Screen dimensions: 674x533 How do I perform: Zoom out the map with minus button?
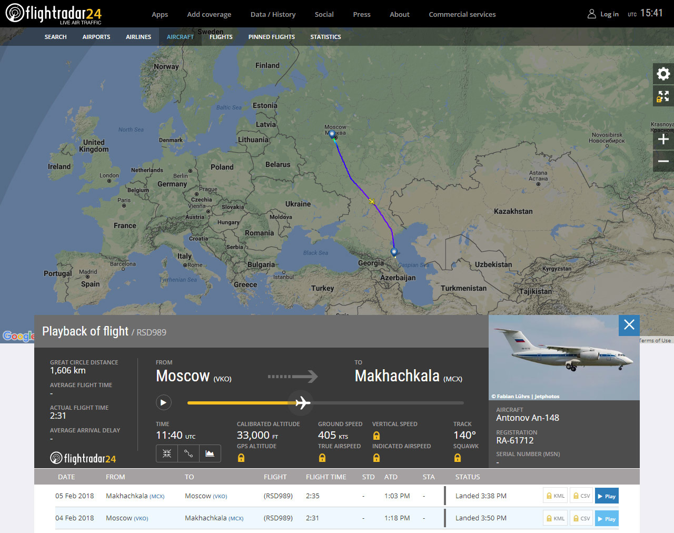663,161
